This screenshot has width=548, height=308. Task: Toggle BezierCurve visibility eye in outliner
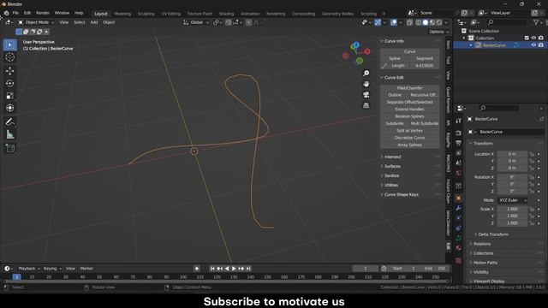click(x=533, y=45)
